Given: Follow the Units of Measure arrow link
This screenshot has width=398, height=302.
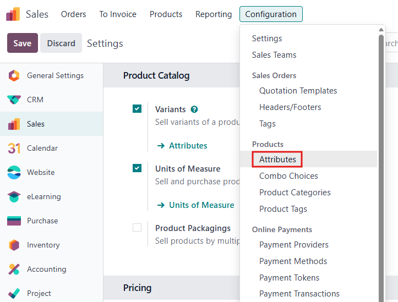Looking at the screenshot, I should tap(196, 205).
